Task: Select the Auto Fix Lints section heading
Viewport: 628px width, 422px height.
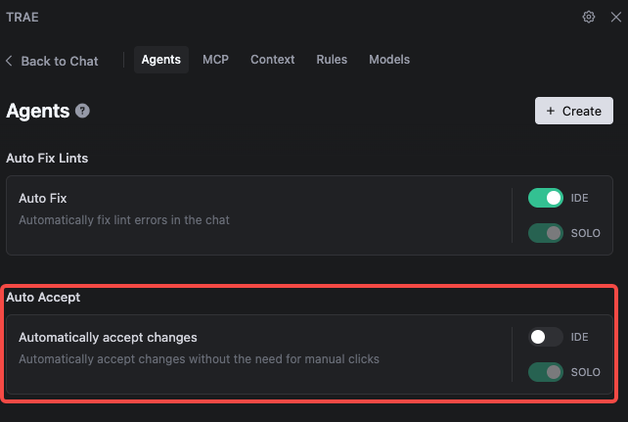Action: (55, 158)
